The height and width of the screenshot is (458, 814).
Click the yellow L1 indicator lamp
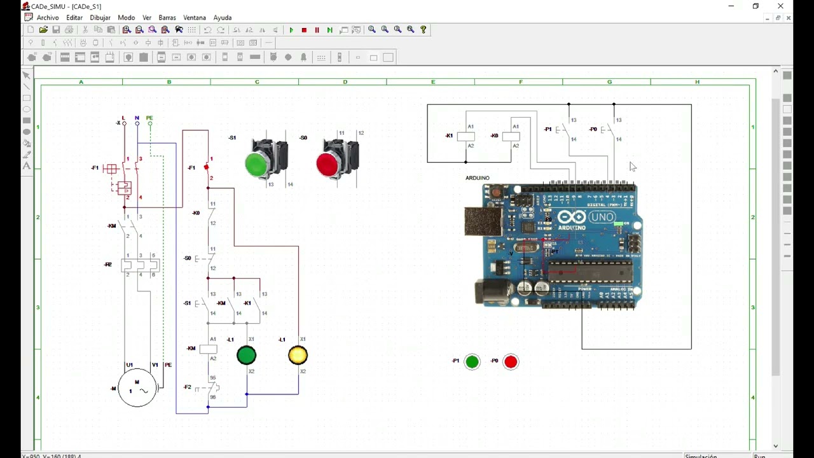click(298, 356)
